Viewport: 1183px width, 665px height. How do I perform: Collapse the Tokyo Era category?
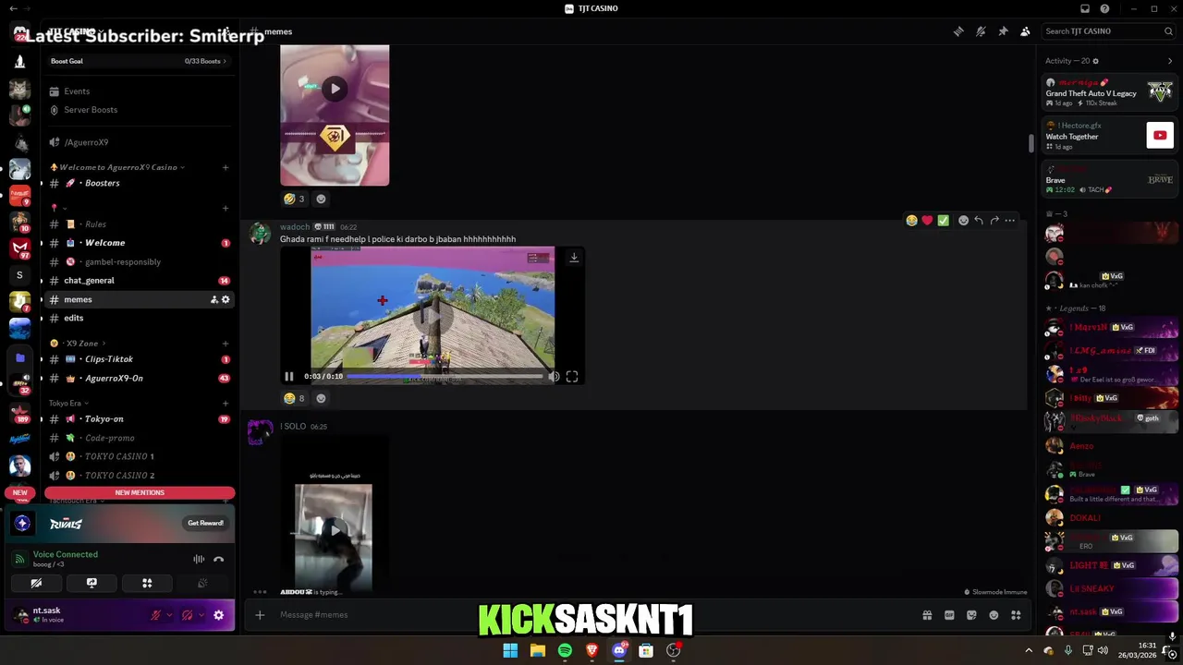[x=69, y=404]
